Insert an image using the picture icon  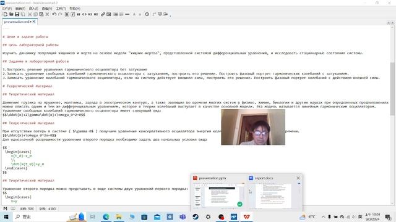(x=109, y=14)
